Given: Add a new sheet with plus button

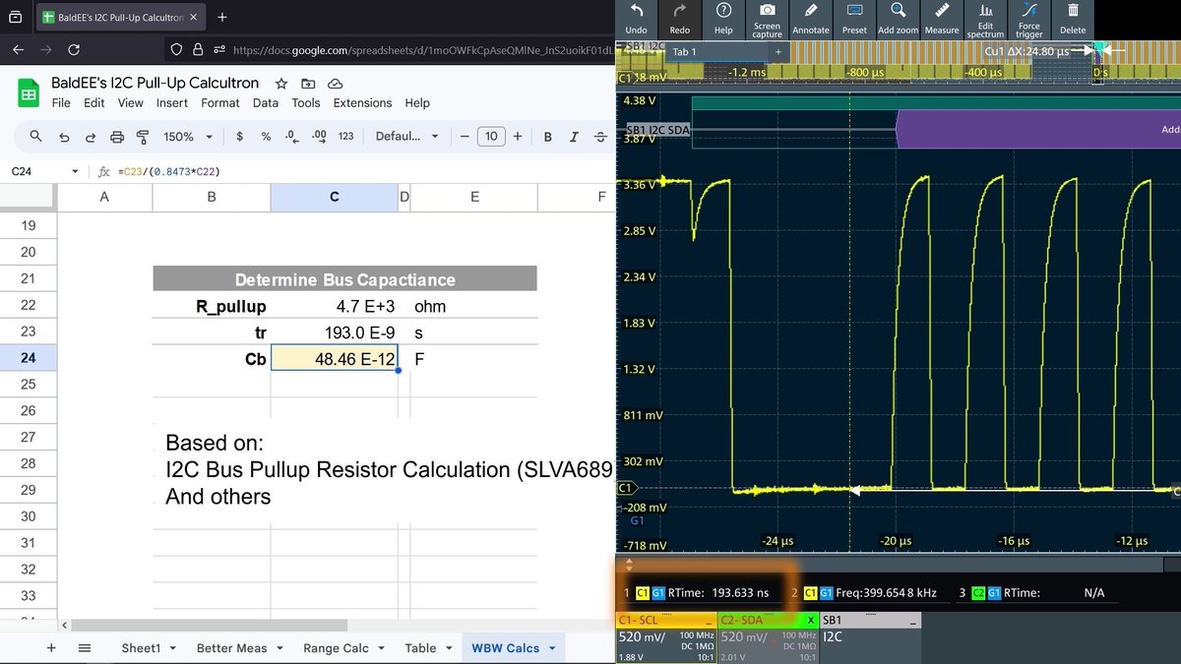Looking at the screenshot, I should [51, 648].
